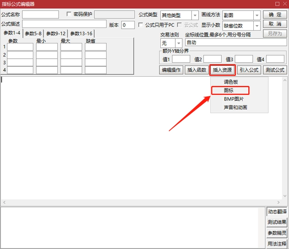Switch to the 参数5-8 tab
The image size is (289, 249).
[33, 33]
